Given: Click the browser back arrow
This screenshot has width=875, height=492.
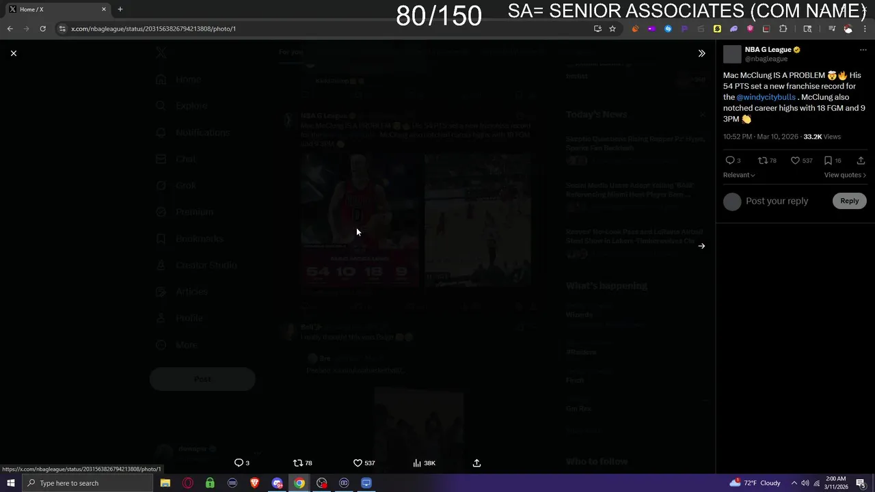Looking at the screenshot, I should [10, 29].
